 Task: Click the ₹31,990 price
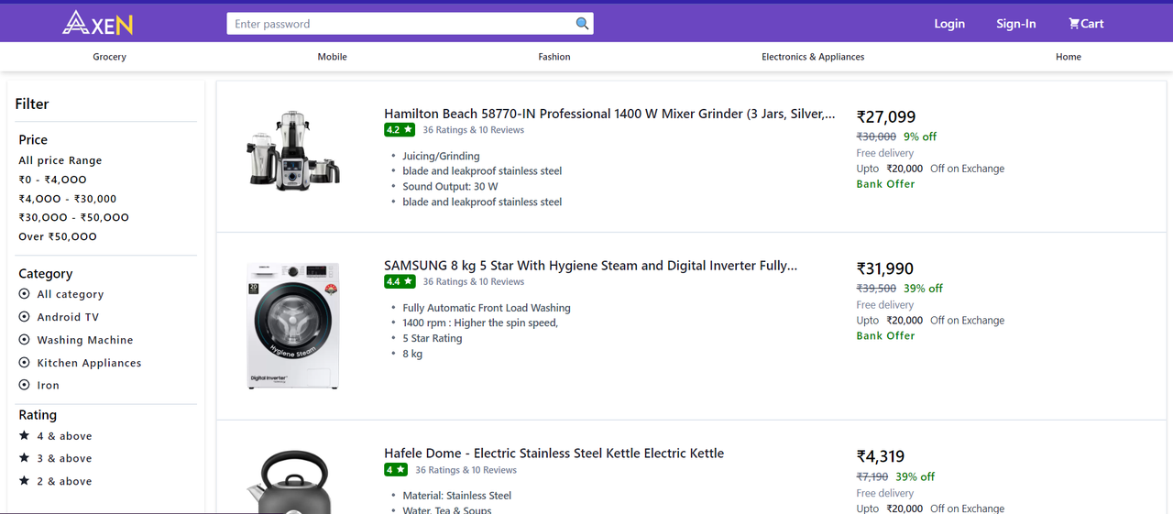tap(885, 268)
